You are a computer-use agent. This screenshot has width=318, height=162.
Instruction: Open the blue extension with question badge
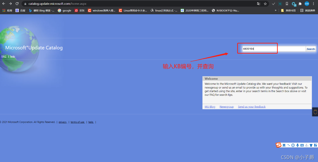click(294, 4)
